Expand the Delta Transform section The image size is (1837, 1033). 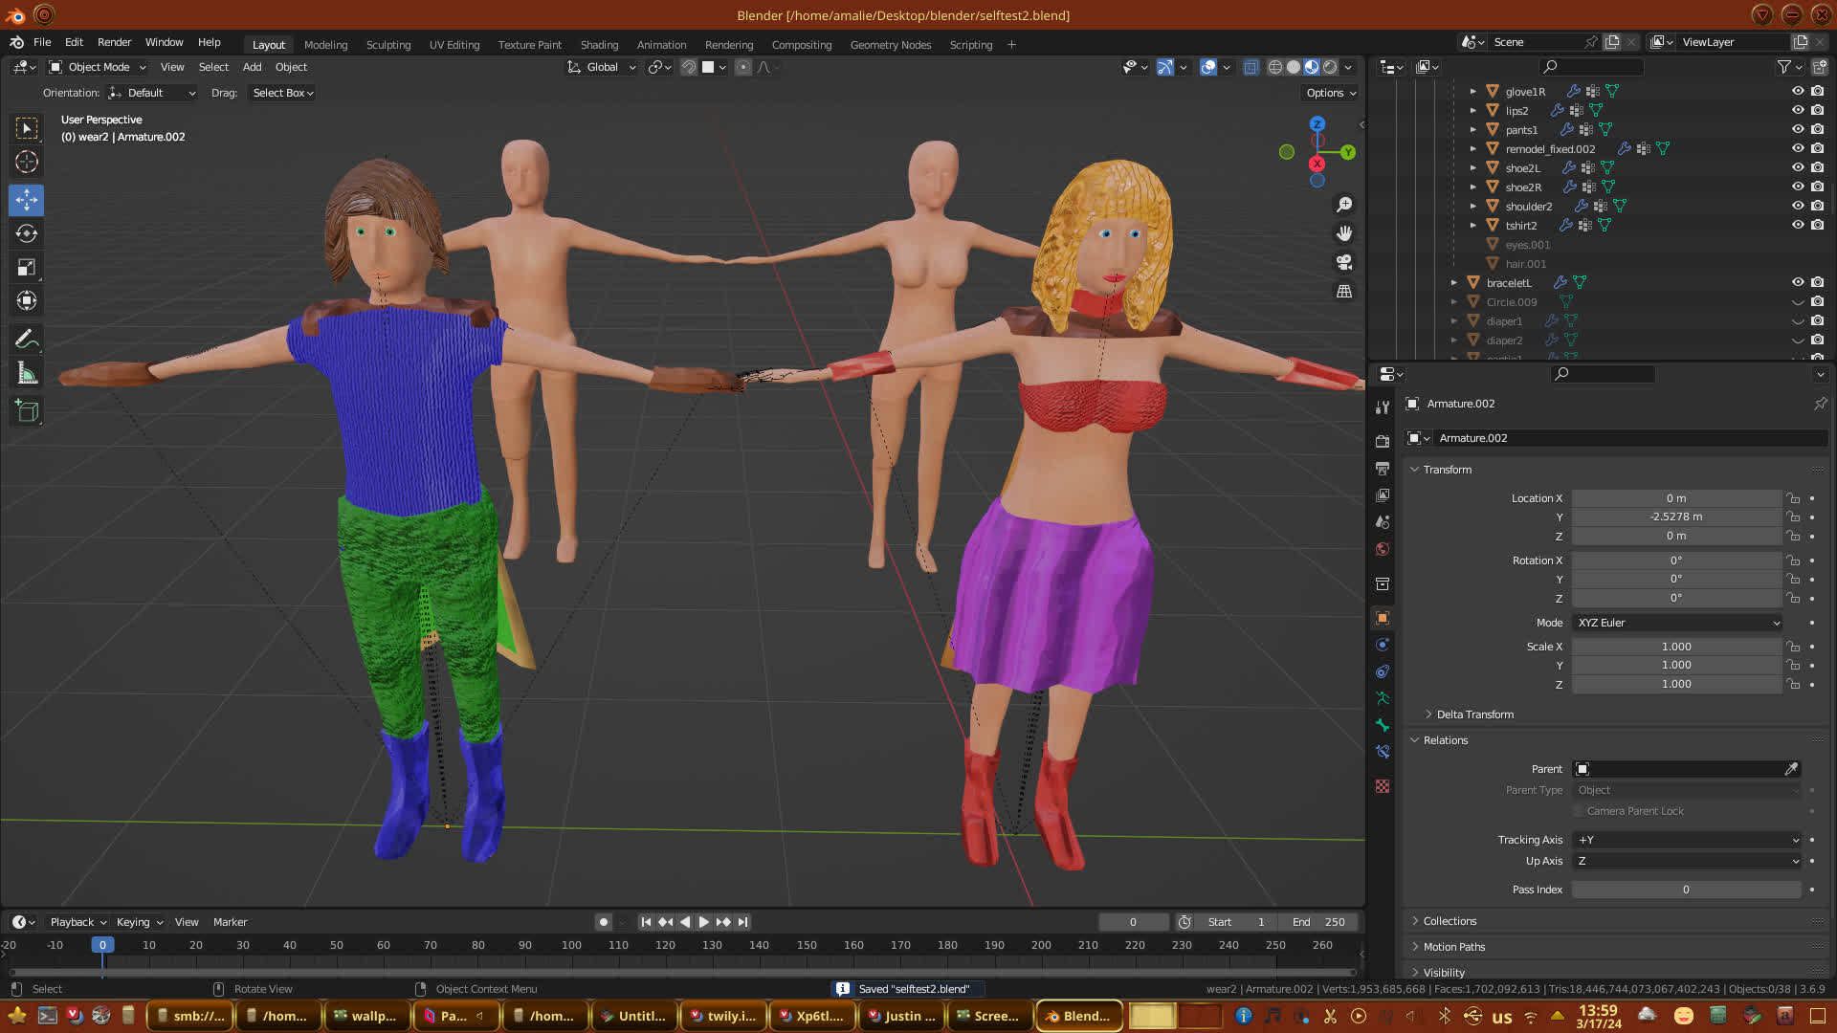[x=1474, y=714]
